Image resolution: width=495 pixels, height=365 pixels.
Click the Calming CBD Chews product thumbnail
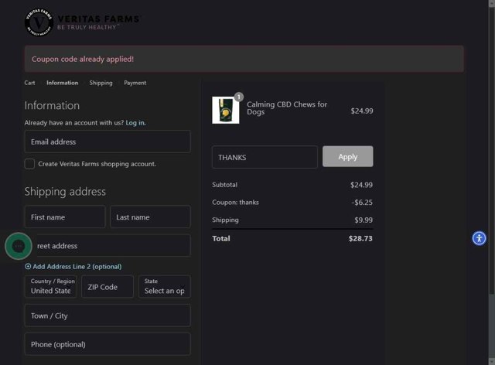point(225,110)
